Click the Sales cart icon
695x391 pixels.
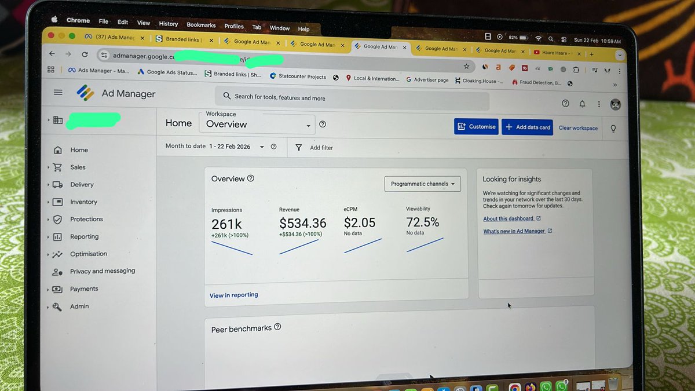click(57, 167)
